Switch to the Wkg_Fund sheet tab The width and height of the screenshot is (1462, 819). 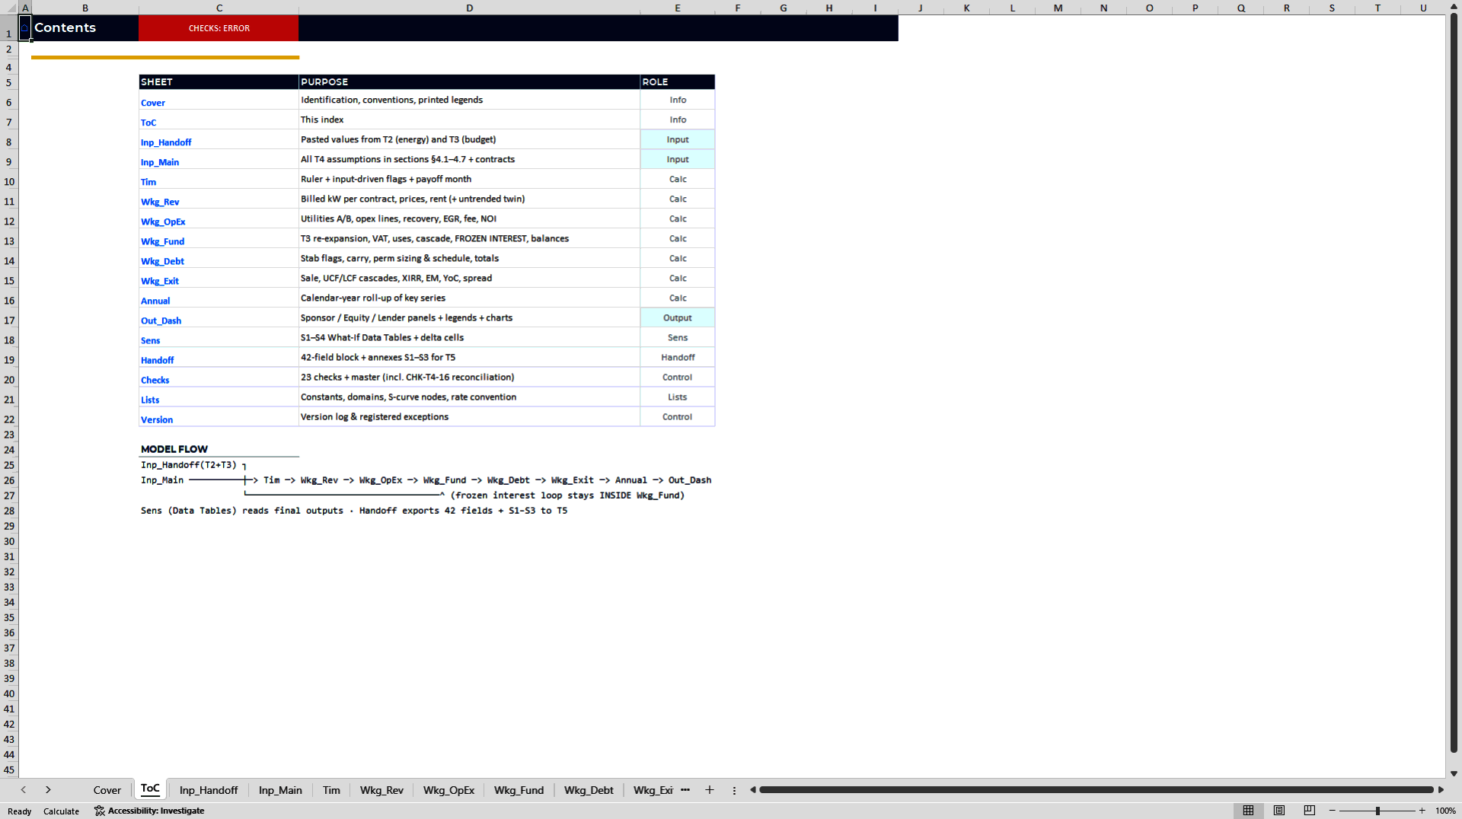pyautogui.click(x=519, y=790)
